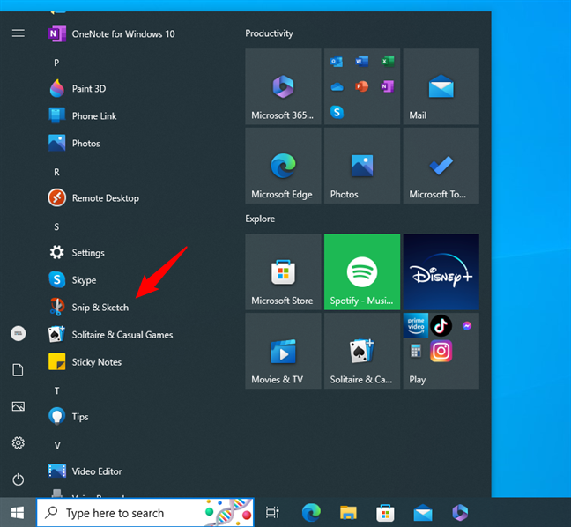571x527 pixels.
Task: Open the Tips app
Action: coord(69,416)
